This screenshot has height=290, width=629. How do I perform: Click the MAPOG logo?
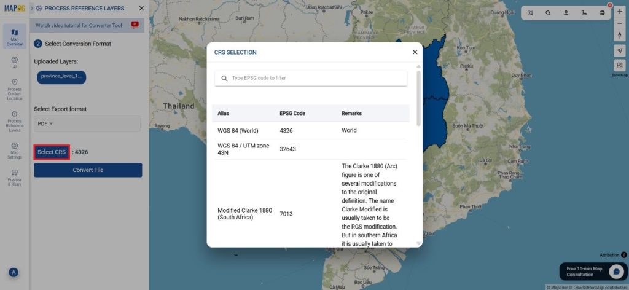[15, 8]
